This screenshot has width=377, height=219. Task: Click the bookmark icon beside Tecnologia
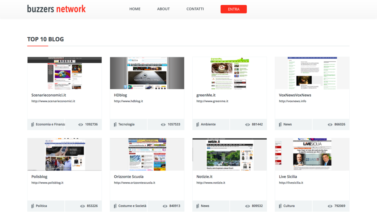click(x=115, y=125)
